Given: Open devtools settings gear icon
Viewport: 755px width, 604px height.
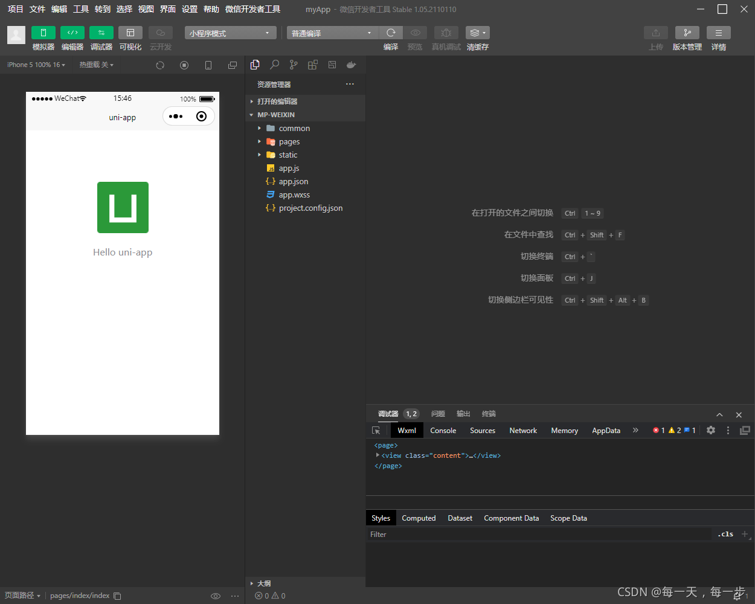Looking at the screenshot, I should [711, 430].
